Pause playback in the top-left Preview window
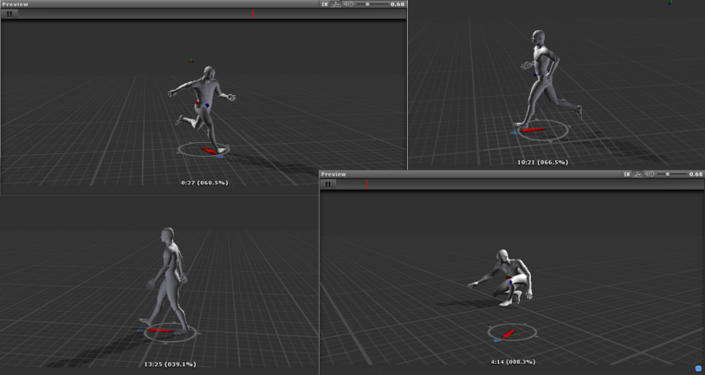This screenshot has width=705, height=375. (x=10, y=14)
